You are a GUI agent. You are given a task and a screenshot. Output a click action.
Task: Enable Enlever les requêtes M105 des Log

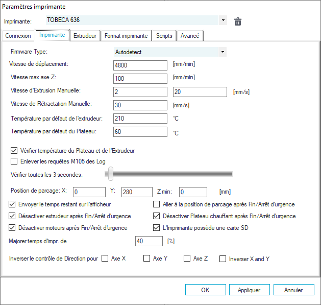[14, 161]
